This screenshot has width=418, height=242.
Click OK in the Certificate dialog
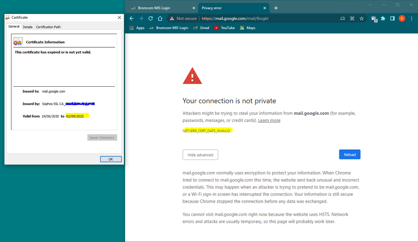[x=111, y=159]
